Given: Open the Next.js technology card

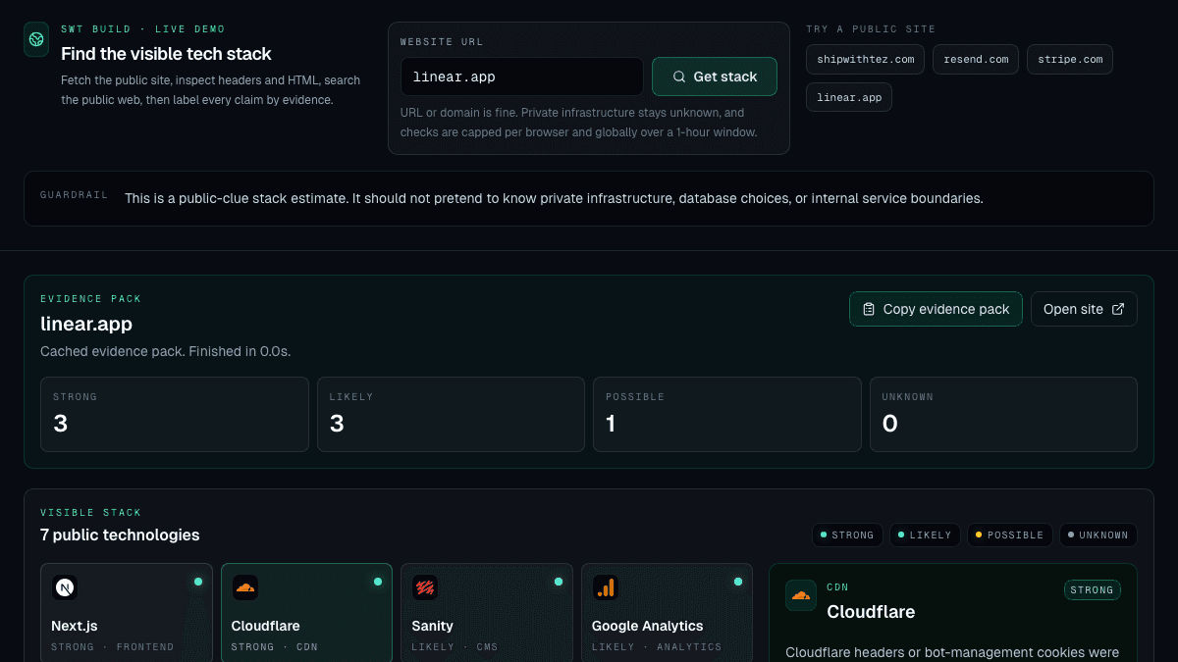Looking at the screenshot, I should point(127,612).
